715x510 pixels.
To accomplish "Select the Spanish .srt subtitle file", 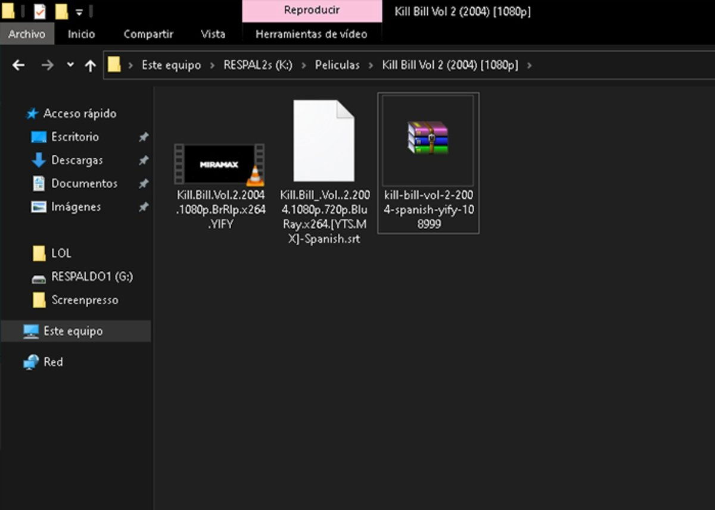I will pyautogui.click(x=324, y=142).
